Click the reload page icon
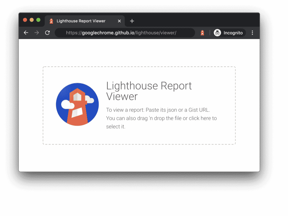 (47, 33)
